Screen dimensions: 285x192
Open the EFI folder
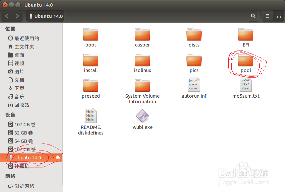tap(246, 38)
